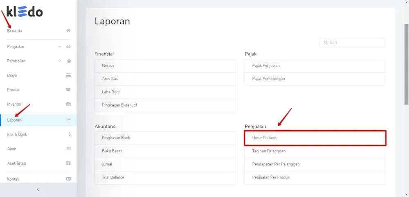
Task: Click the Biaya card icon
Action: tap(68, 75)
